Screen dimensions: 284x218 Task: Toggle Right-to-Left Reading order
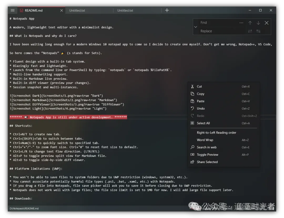(x=224, y=133)
